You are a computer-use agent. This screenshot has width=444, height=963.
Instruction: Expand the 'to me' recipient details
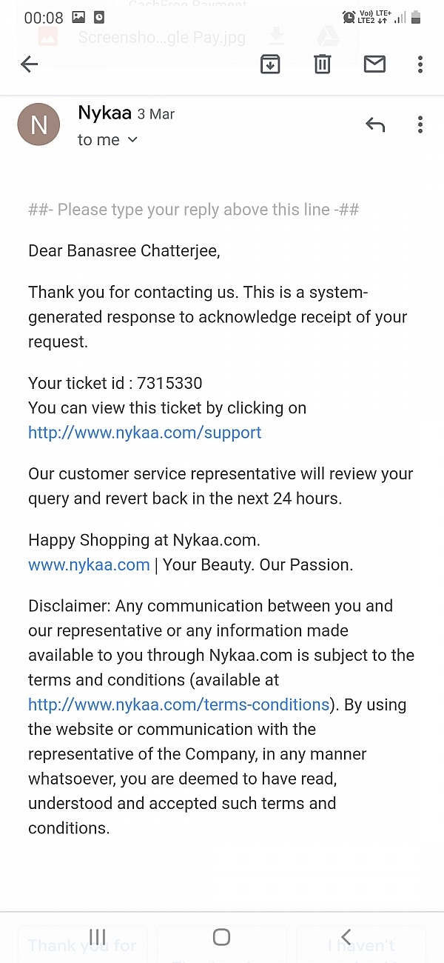click(108, 140)
